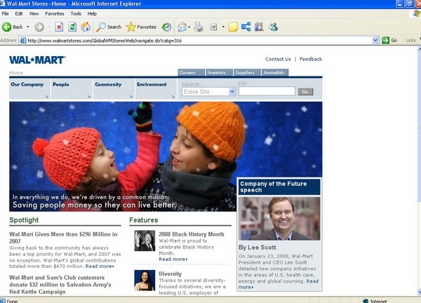
Task: Open the Favorites menu
Action: click(55, 14)
